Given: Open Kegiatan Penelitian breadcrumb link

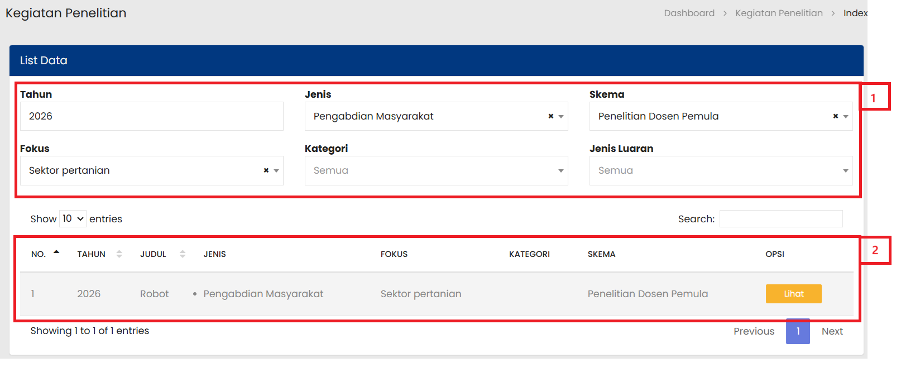Looking at the screenshot, I should pos(779,13).
